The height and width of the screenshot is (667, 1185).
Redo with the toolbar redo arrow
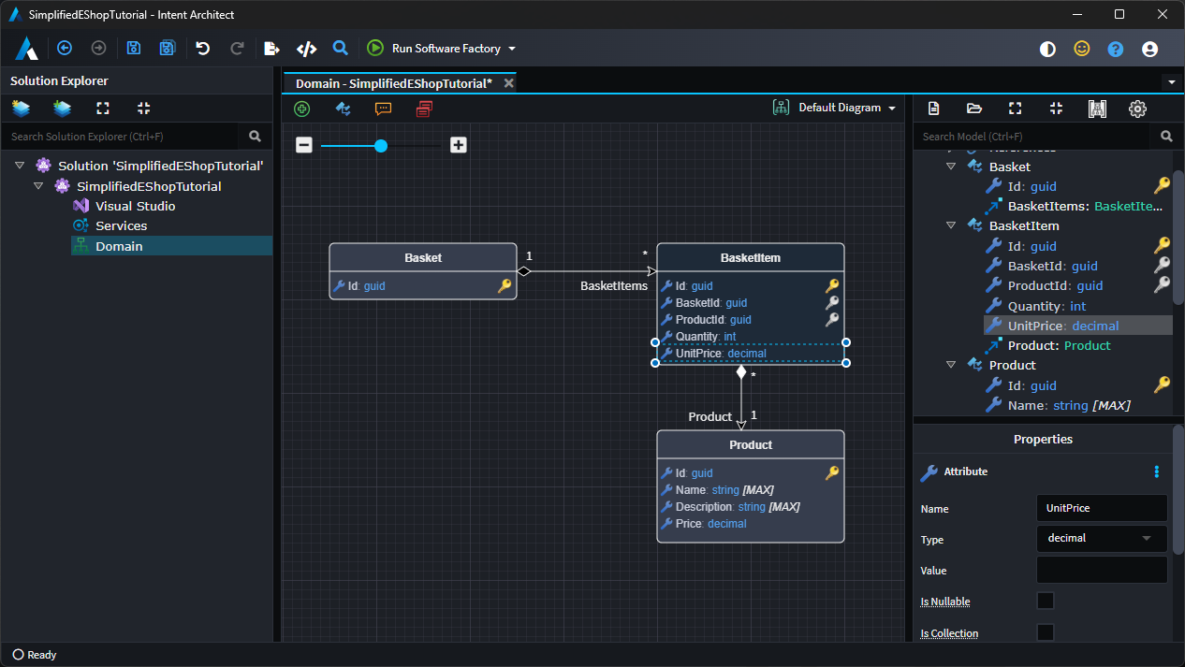[237, 49]
